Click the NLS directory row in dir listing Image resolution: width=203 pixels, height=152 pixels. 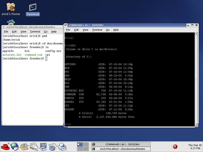[99, 83]
